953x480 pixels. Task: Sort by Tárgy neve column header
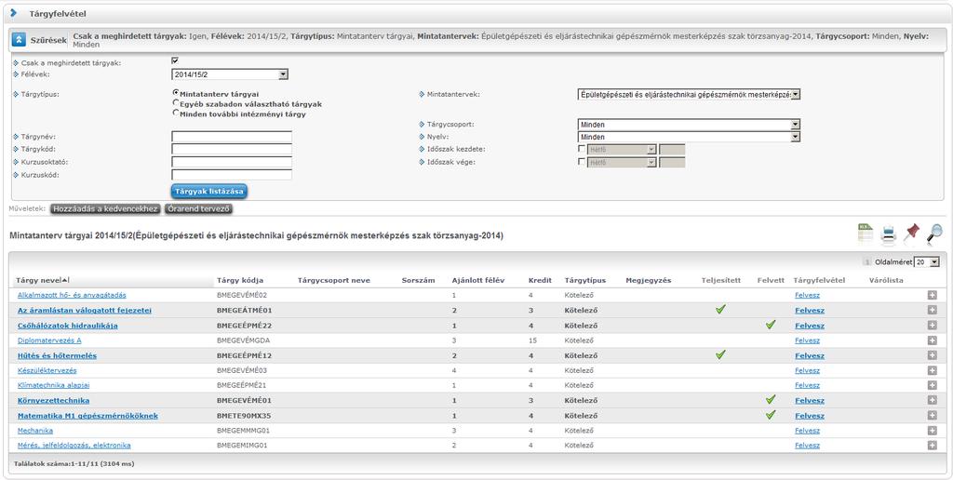(38, 280)
